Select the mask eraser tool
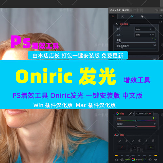Image resolution: width=163 pixels, height=163 pixels. click(126, 141)
